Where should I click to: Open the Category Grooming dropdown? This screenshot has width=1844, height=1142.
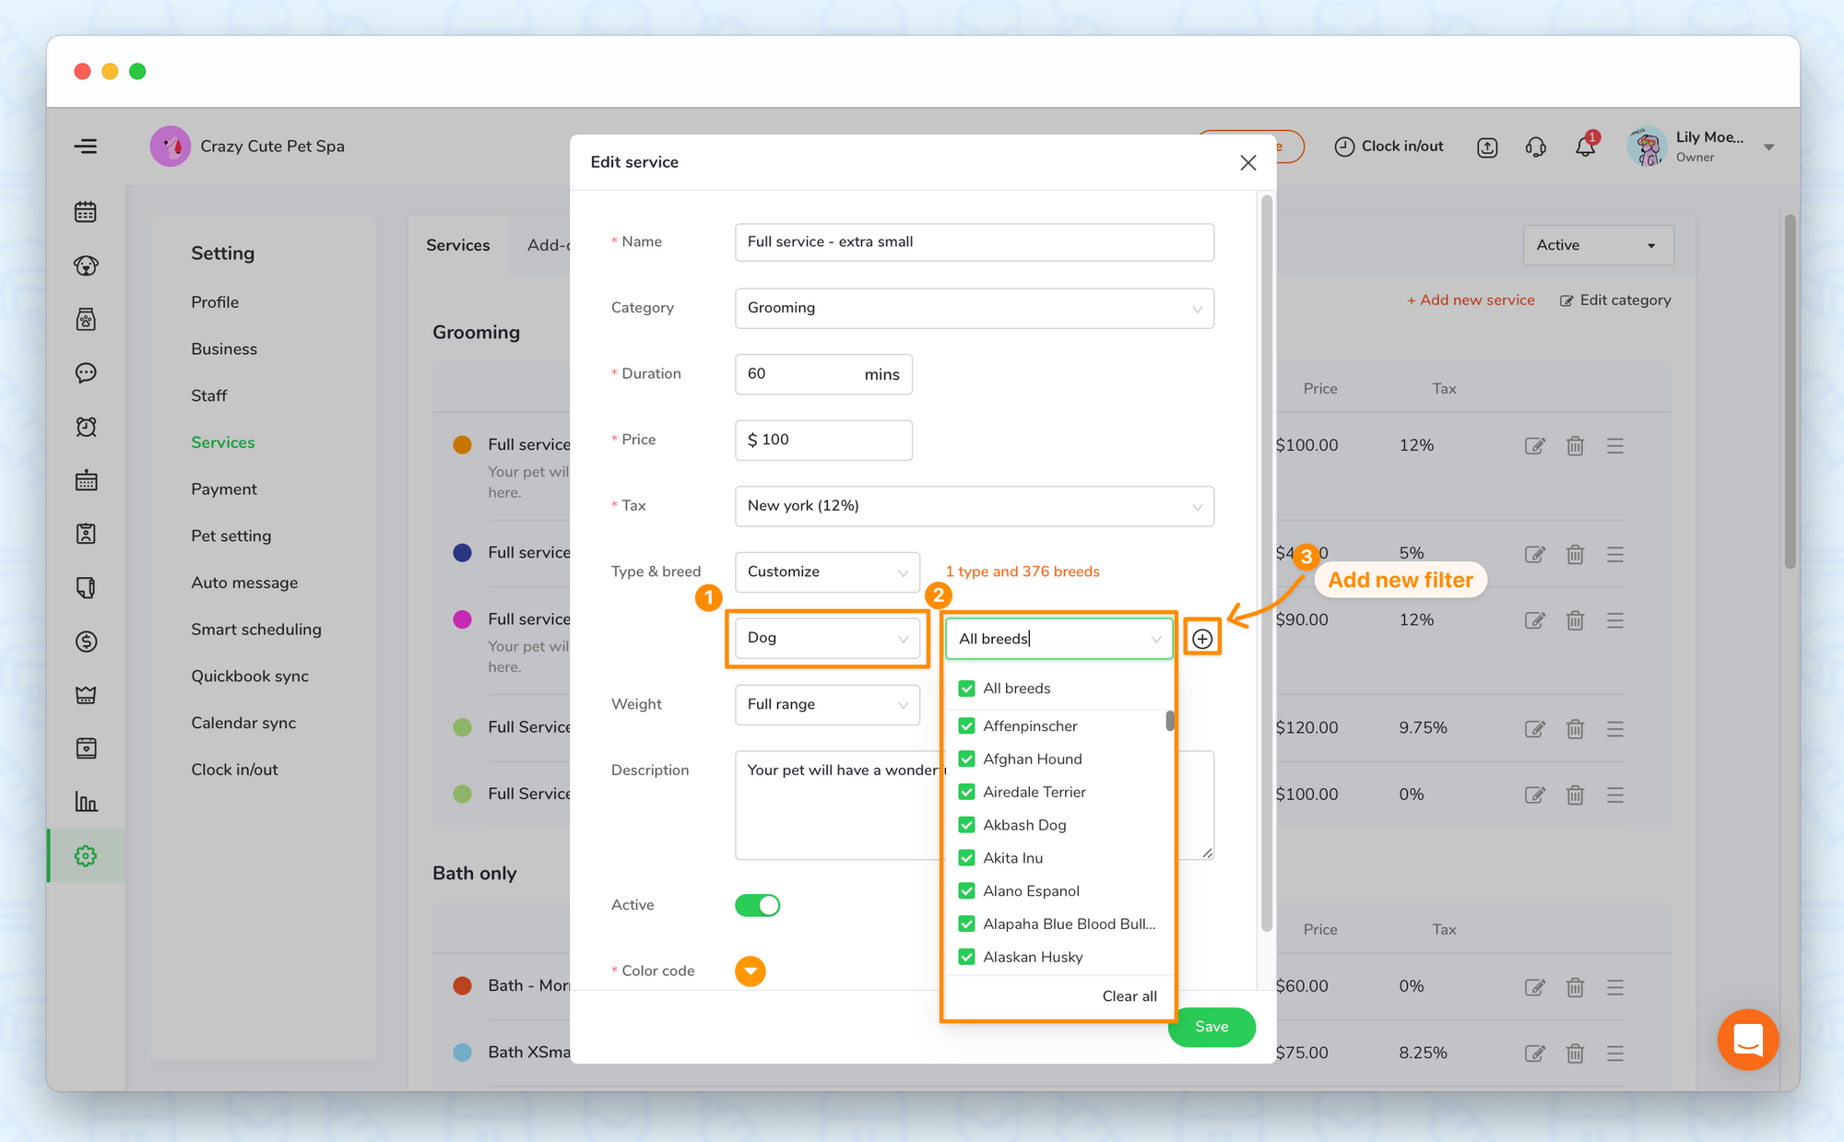[975, 308]
